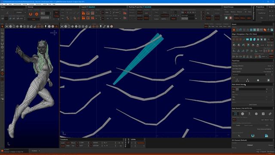Collapse the Select panel header
The width and height of the screenshot is (275, 155).
point(252,24)
